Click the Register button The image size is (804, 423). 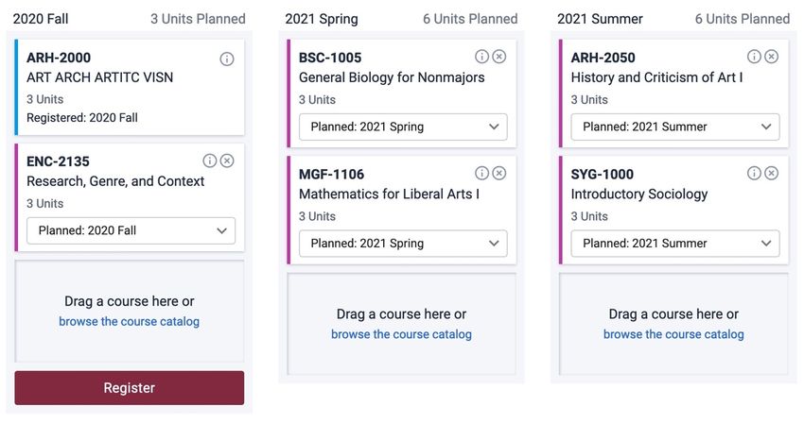[130, 388]
